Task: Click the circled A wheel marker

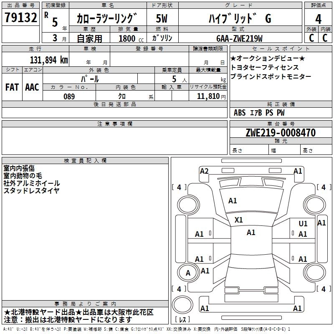Action: (188, 273)
